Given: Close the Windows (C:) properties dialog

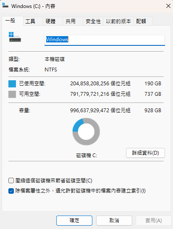Looking at the screenshot, I should [x=168, y=6].
